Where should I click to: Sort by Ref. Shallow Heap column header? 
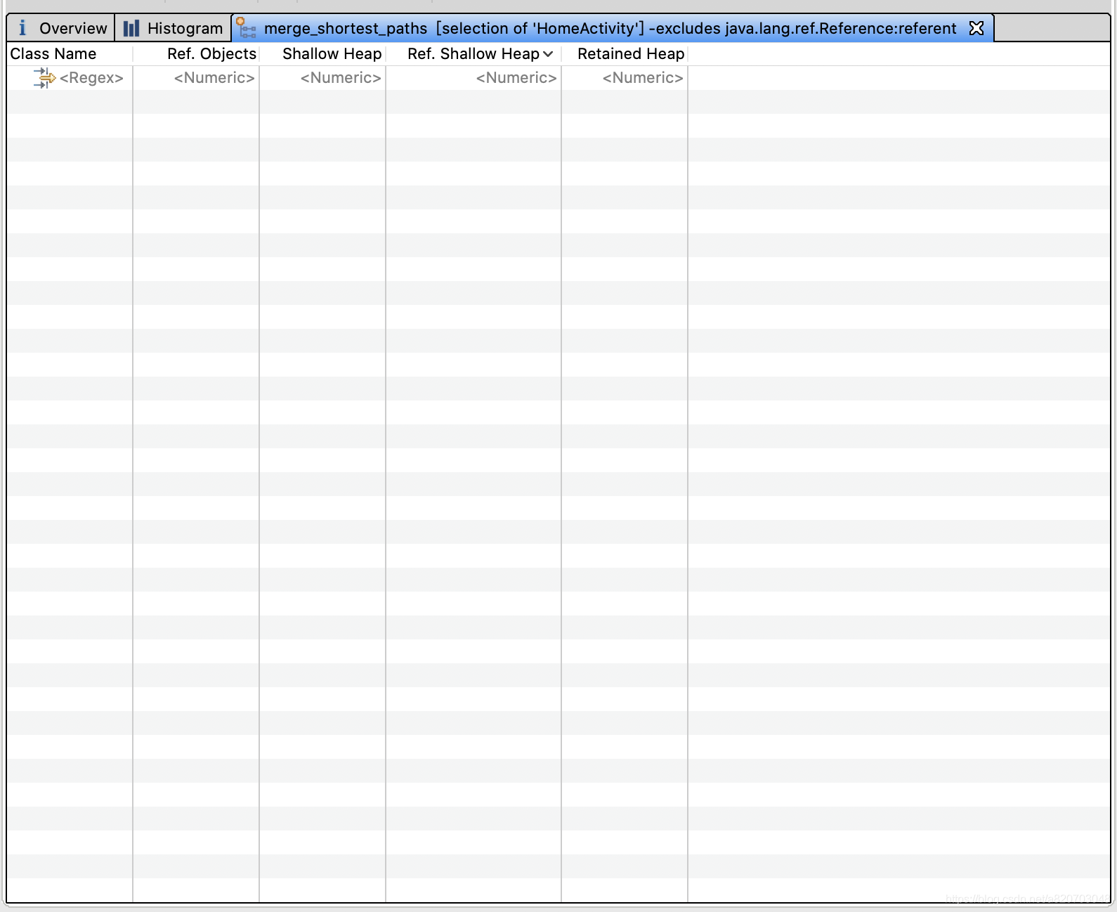click(x=473, y=54)
